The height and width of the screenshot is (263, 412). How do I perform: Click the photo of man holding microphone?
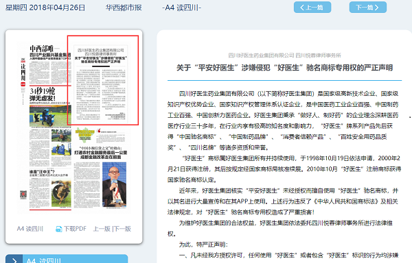coord(114,185)
